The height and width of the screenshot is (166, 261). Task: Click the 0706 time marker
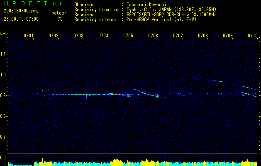[x=153, y=35]
